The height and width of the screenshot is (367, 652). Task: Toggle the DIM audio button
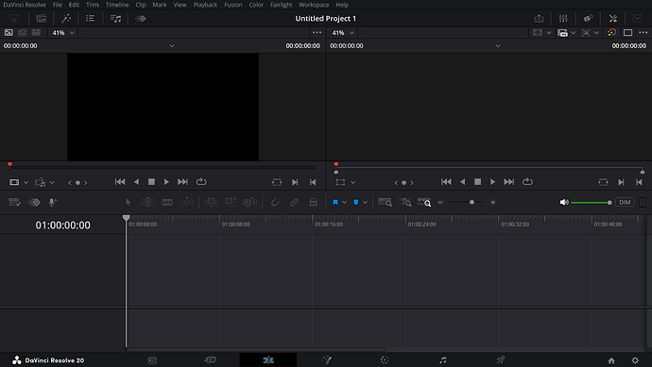click(625, 202)
